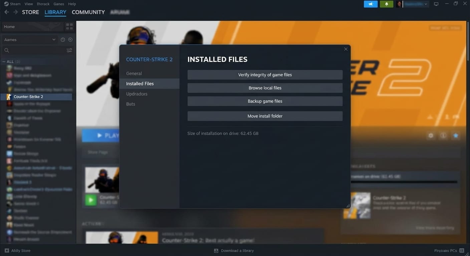Open the Steam menu
Viewport: 470px width, 256px height.
pos(15,4)
